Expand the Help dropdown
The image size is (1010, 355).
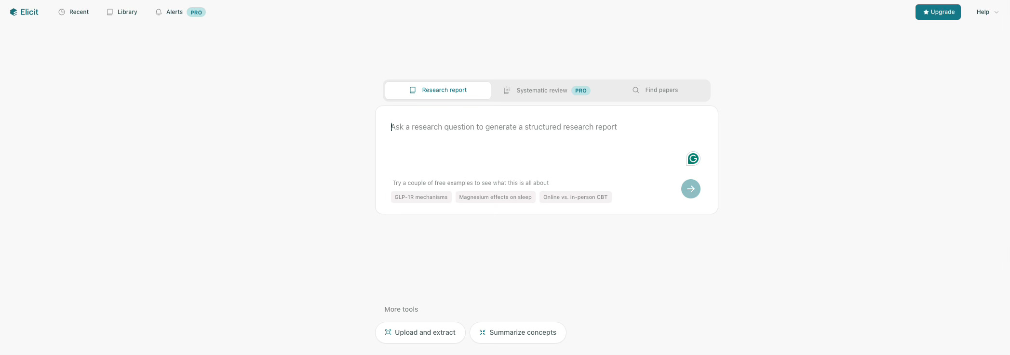pos(987,12)
